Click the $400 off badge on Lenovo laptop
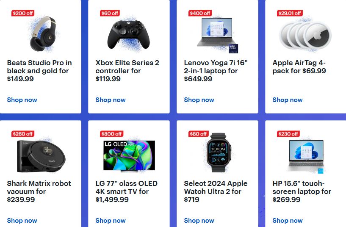The height and width of the screenshot is (227, 346). [x=200, y=13]
